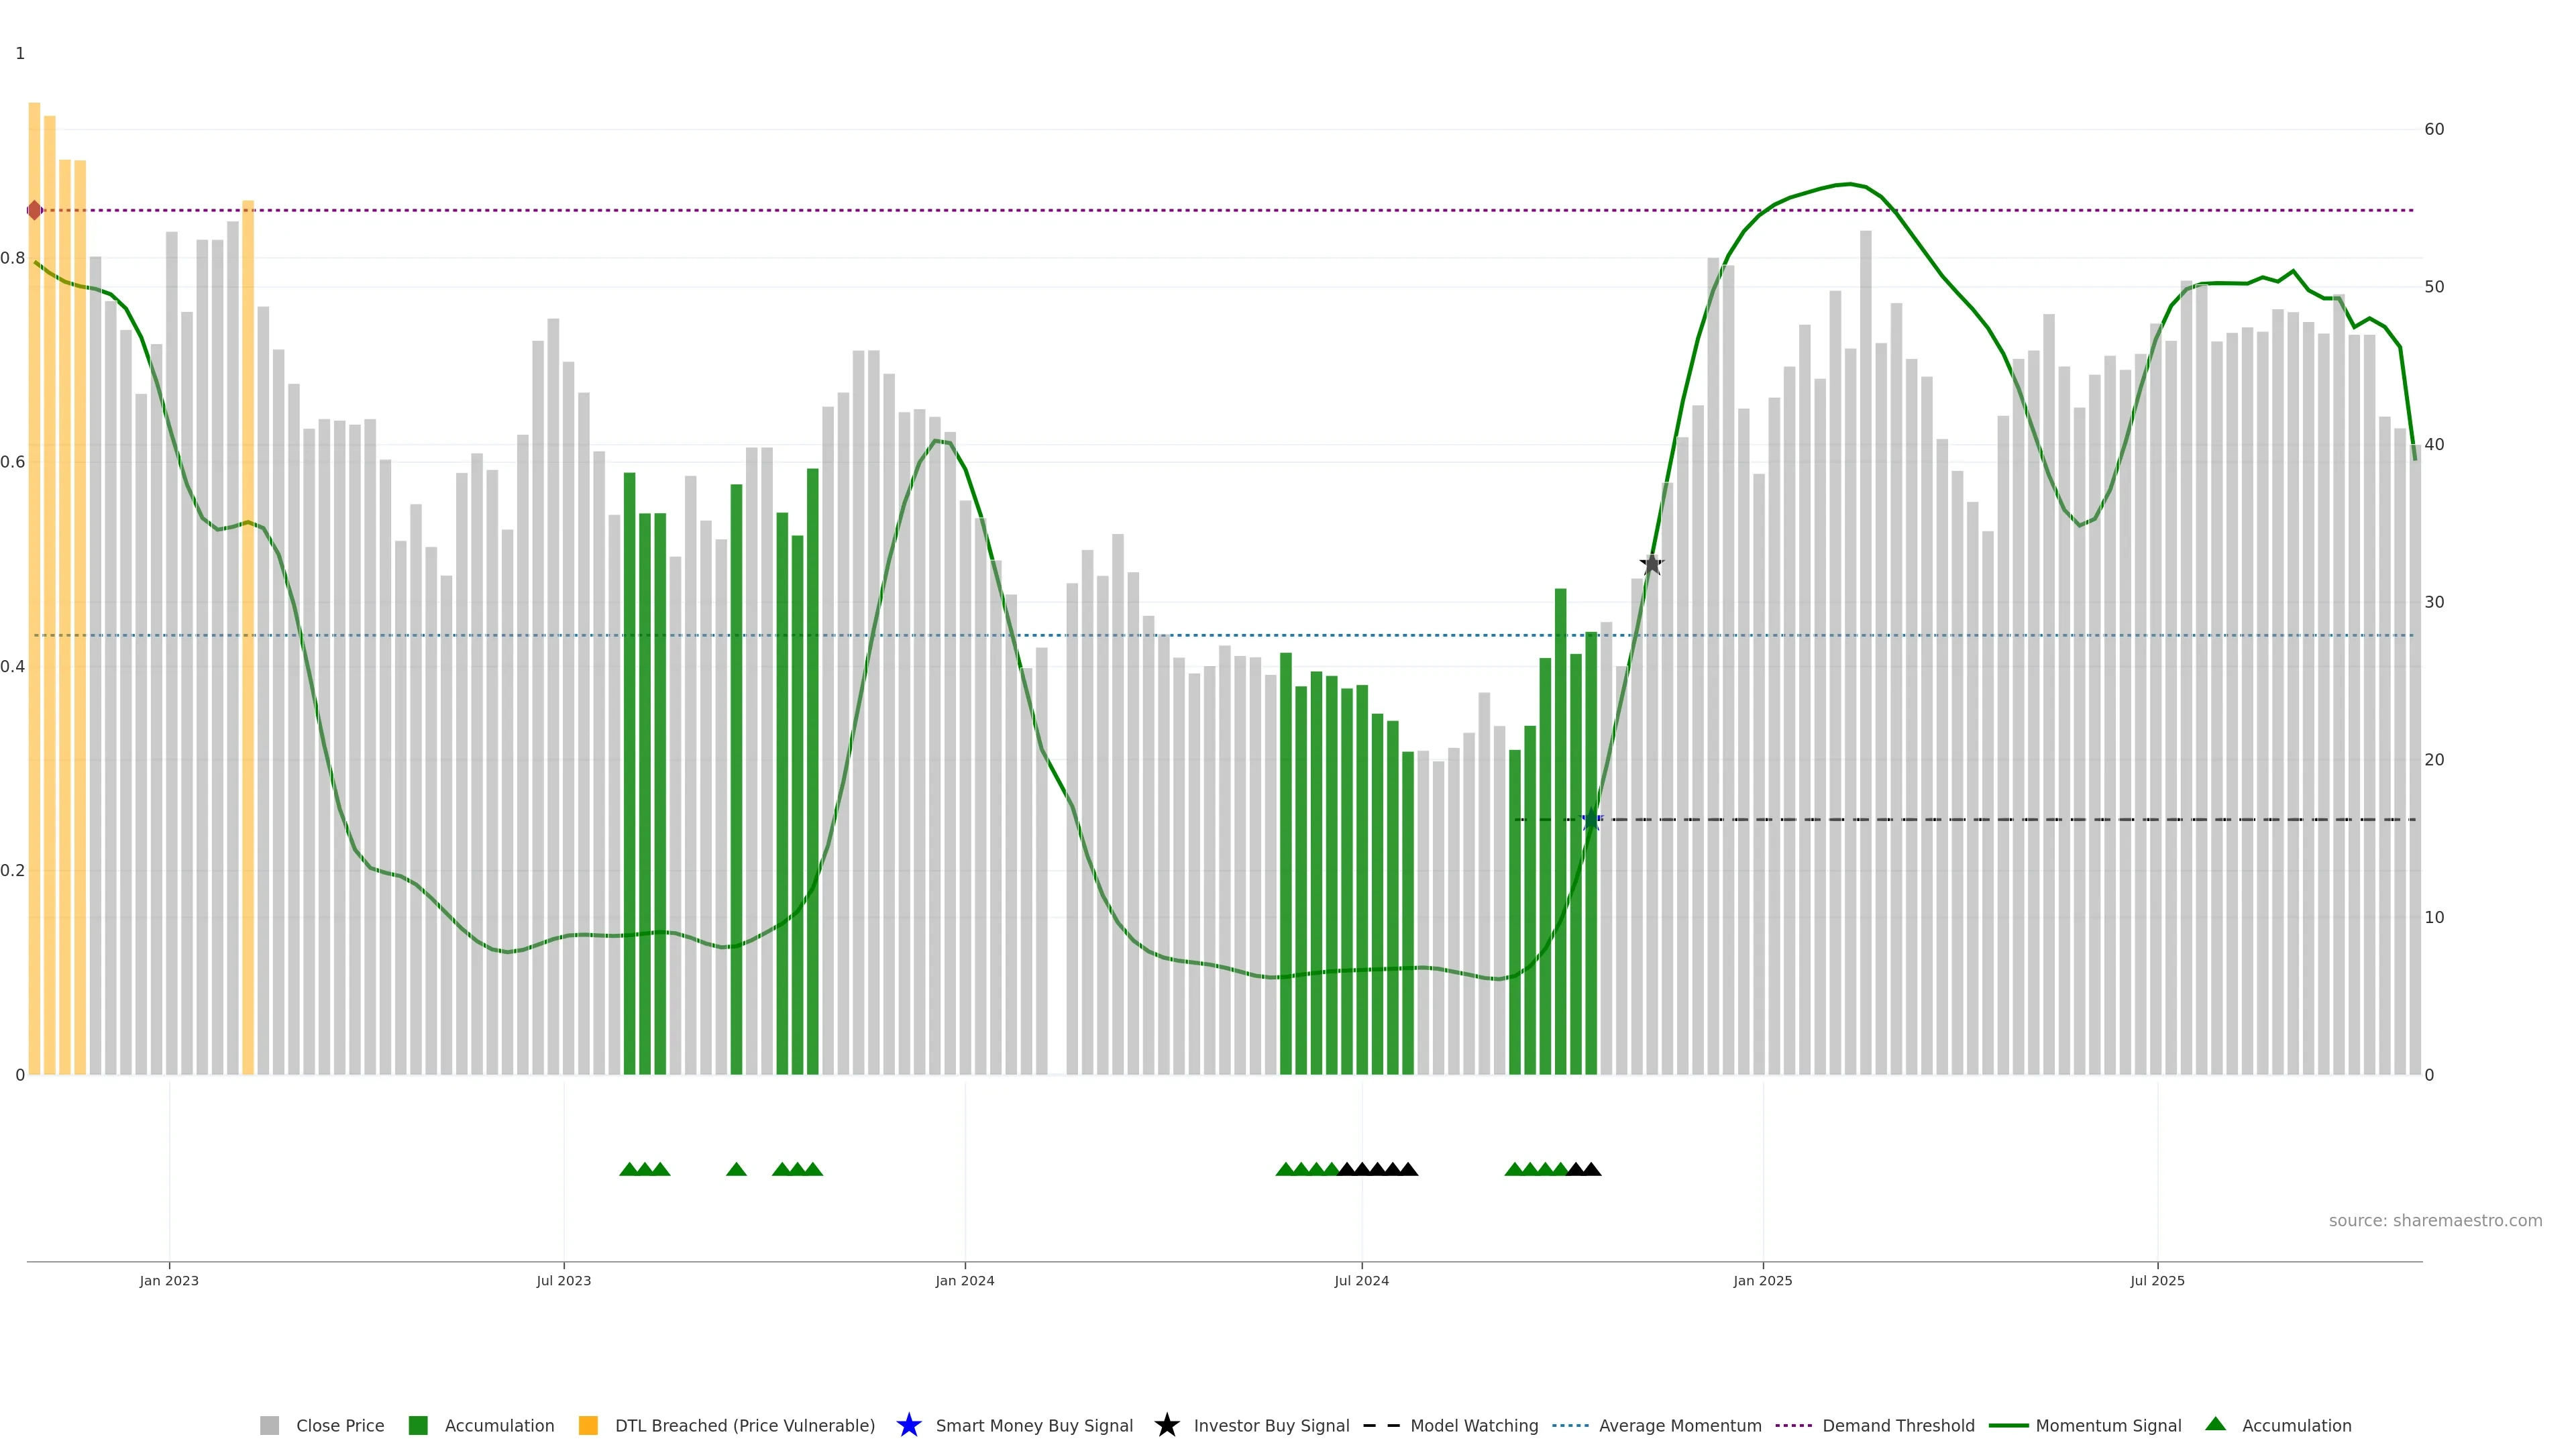Click the green Accumulation triangle legend icon
This screenshot has width=2576, height=1449.
(x=2215, y=1424)
